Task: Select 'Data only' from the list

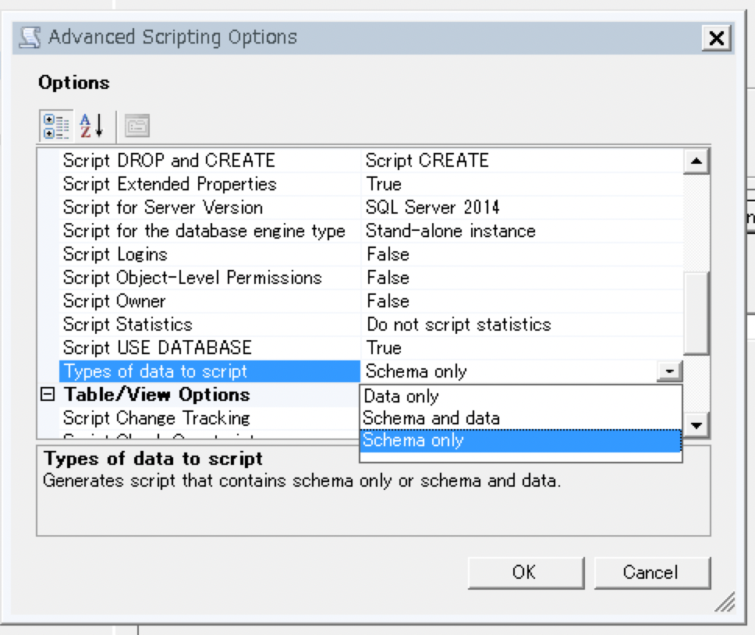Action: tap(402, 396)
